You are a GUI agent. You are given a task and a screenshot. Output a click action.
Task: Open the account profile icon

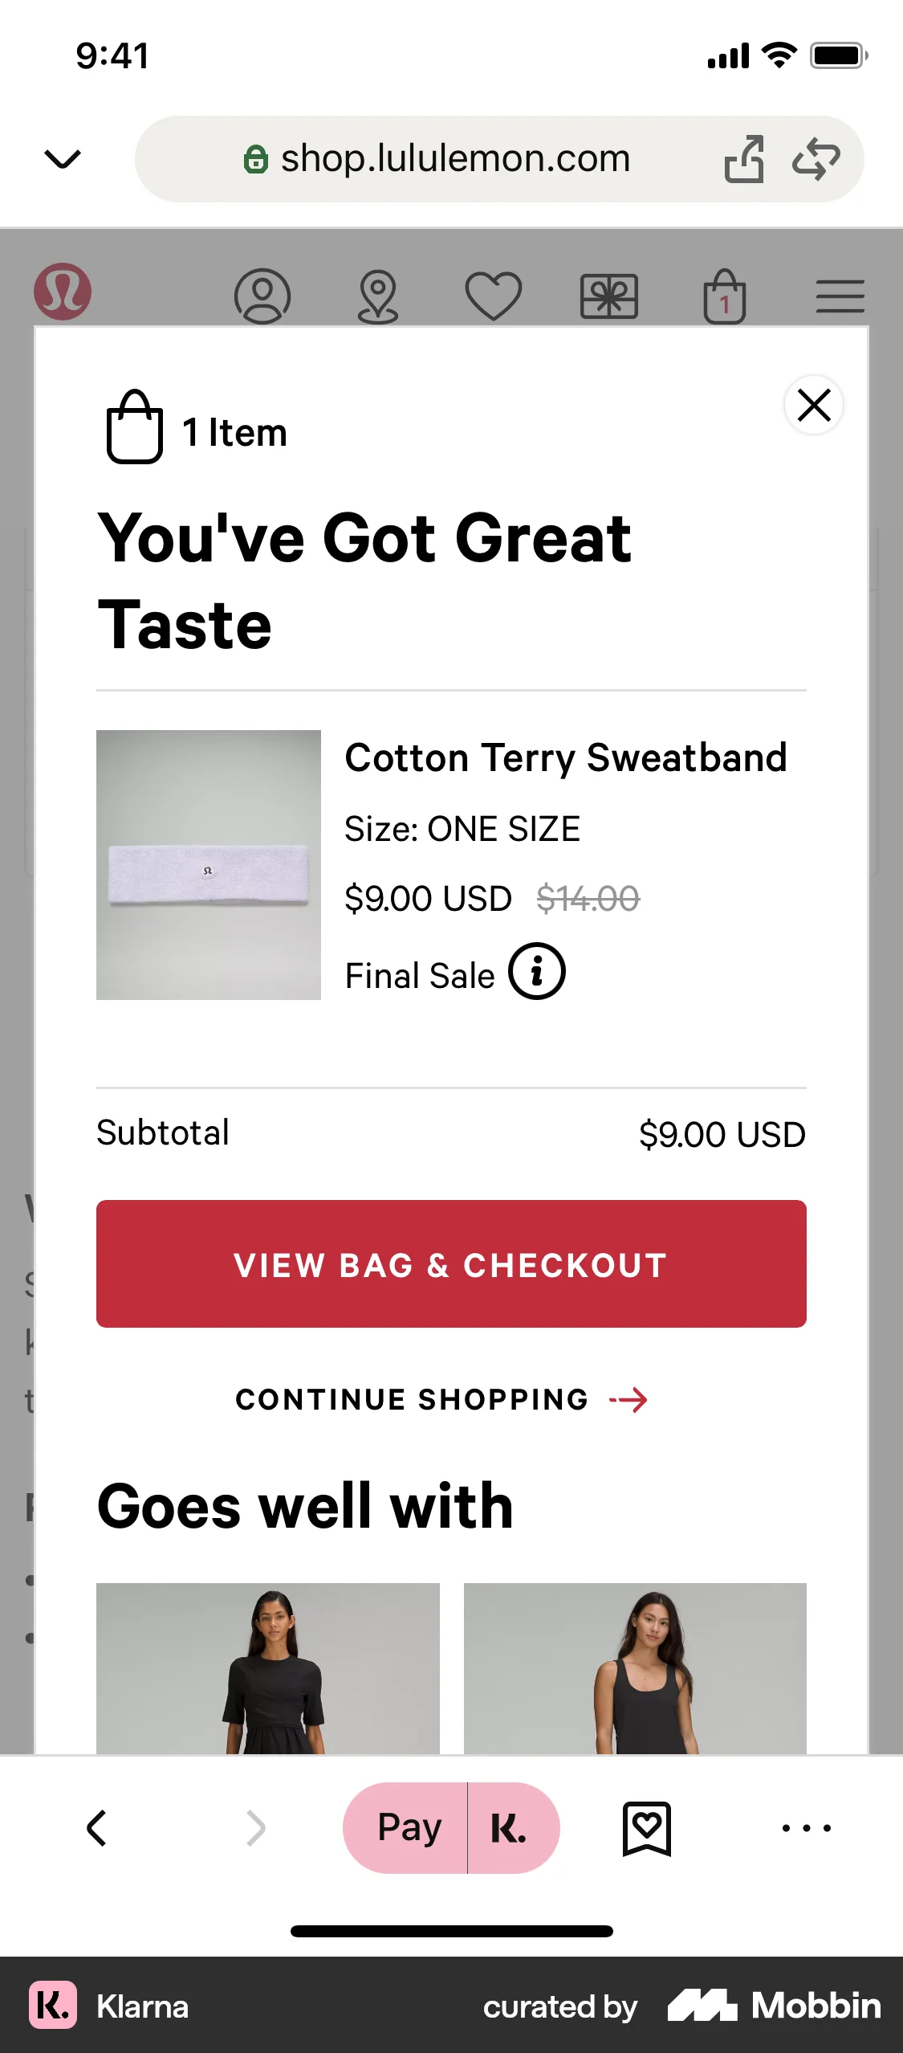tap(262, 296)
